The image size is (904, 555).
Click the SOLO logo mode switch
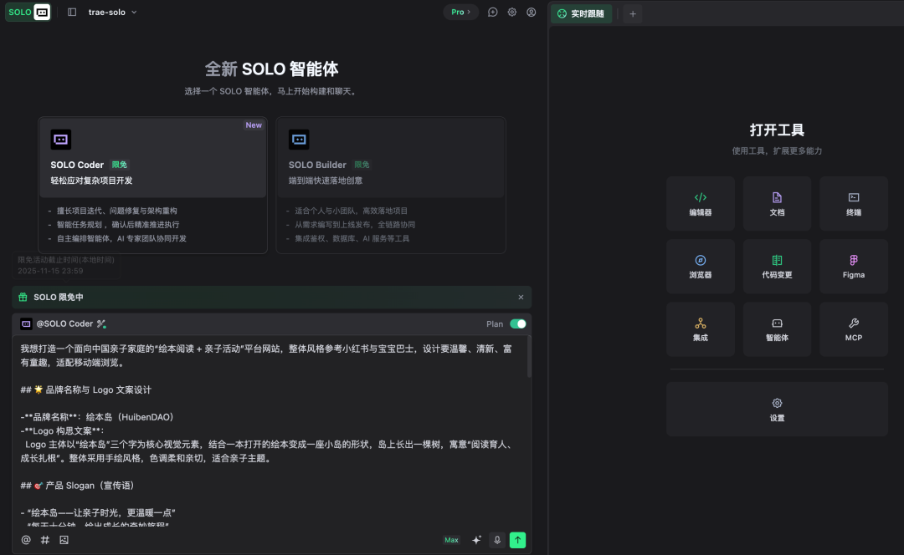(x=28, y=12)
